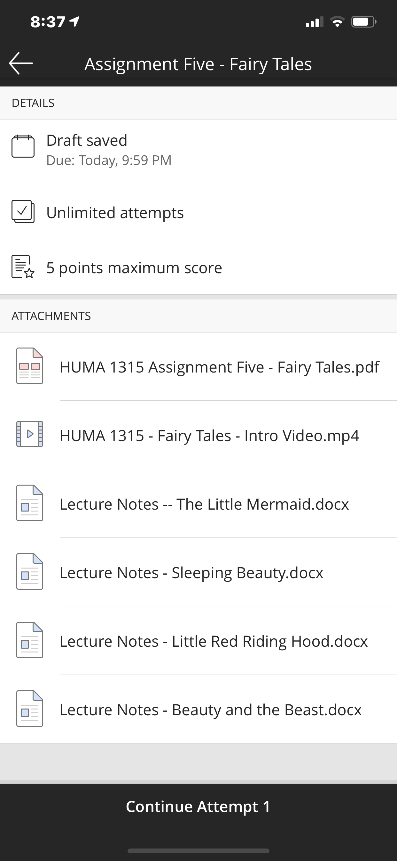Open Lecture Notes Little Red Riding Hood.docx
Screen dimensions: 397x861
214,641
